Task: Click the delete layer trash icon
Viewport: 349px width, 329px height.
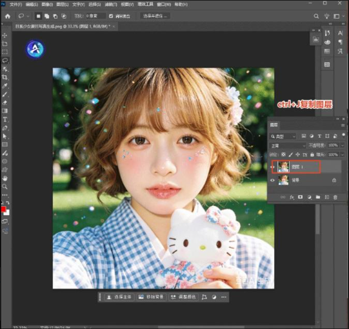Action: pyautogui.click(x=335, y=197)
